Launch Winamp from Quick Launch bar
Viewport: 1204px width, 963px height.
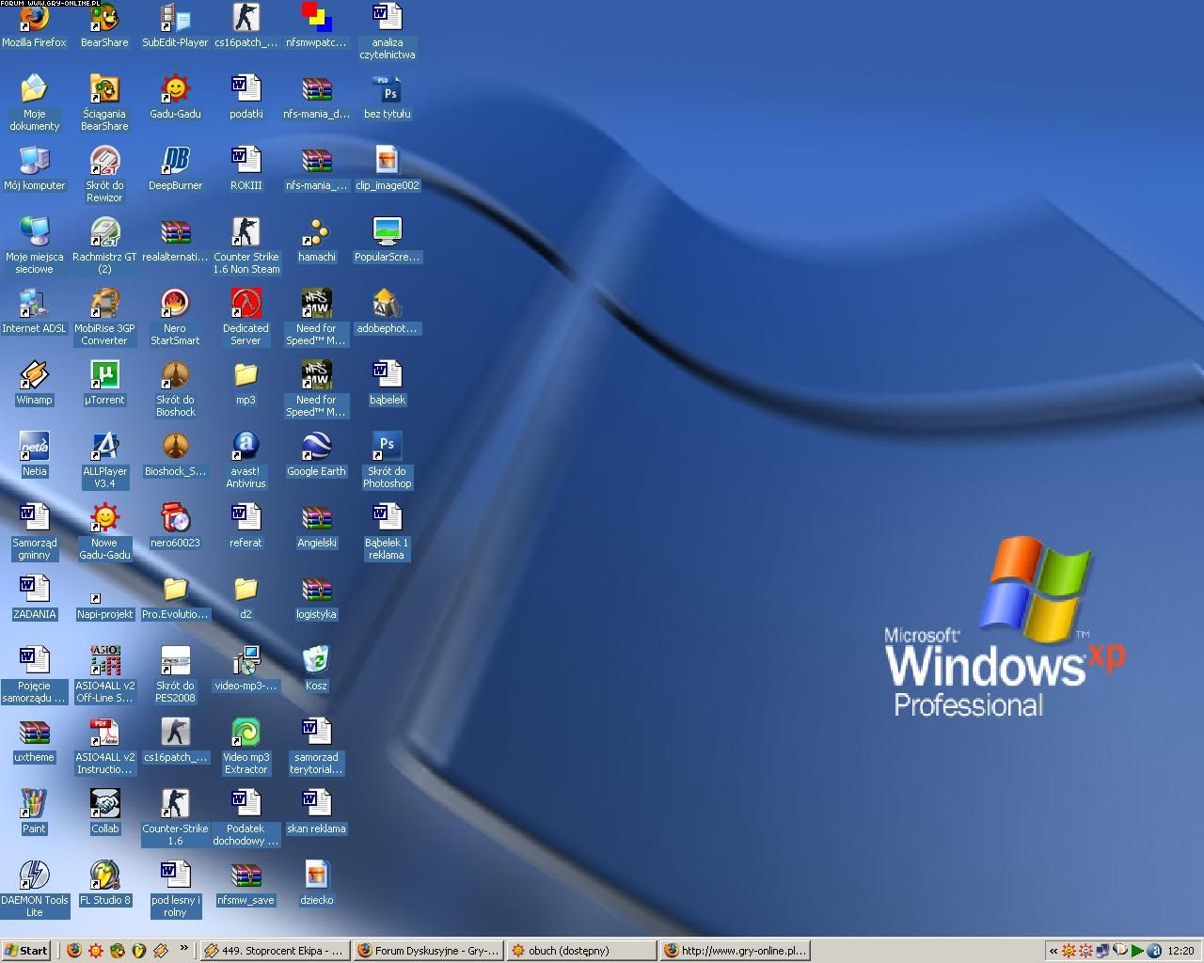coord(160,950)
